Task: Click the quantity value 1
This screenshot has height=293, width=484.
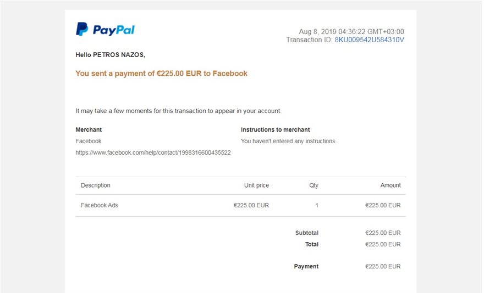Action: [x=317, y=206]
